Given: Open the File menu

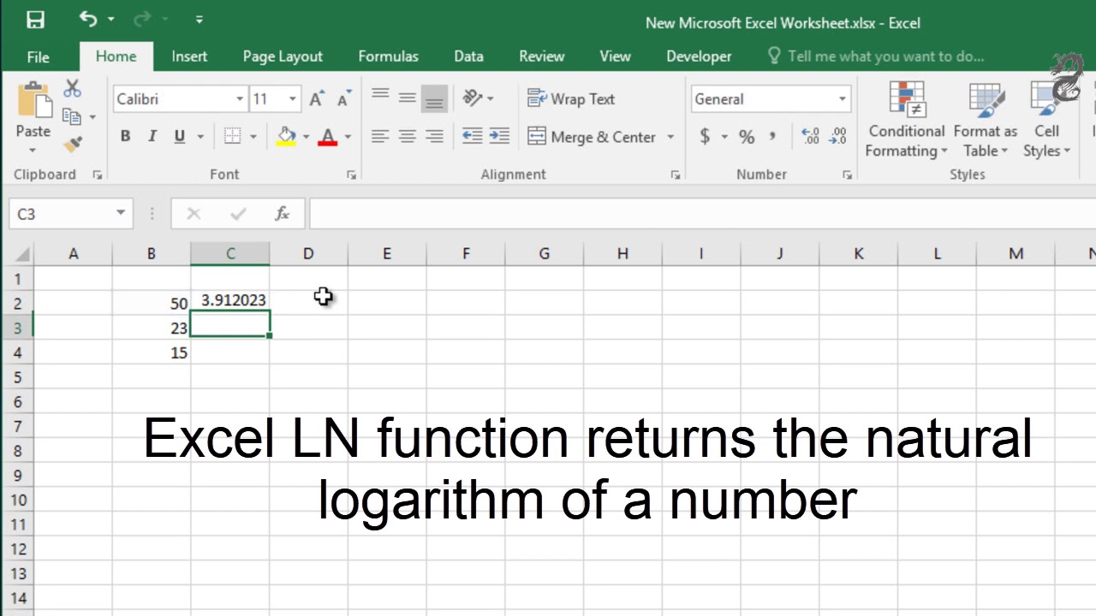Looking at the screenshot, I should coord(38,56).
